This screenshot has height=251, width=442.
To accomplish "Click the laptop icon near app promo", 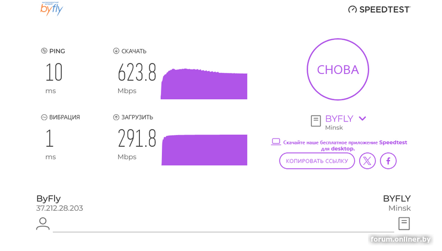I will point(276,142).
